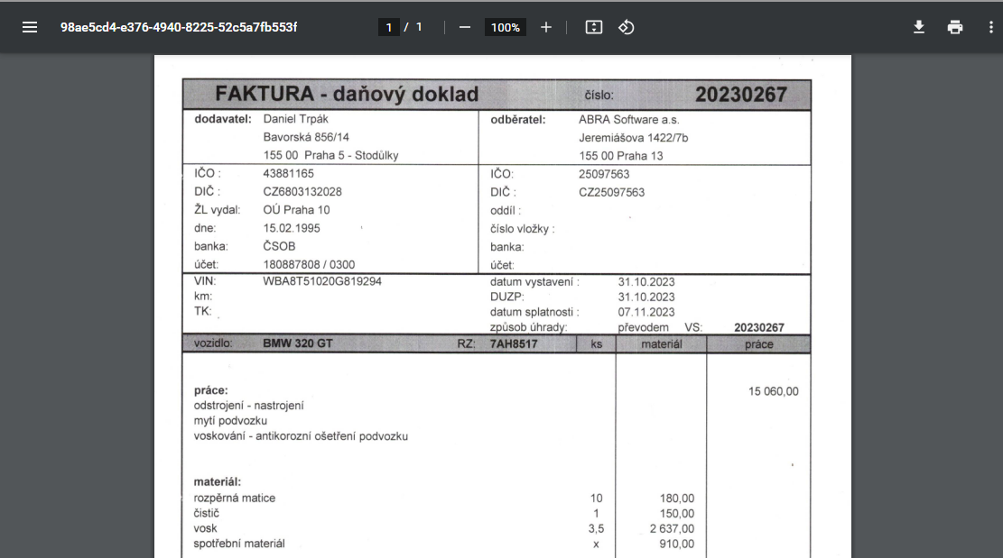Viewport: 1003px width, 558px height.
Task: Click supplier name Daniel Trpák
Action: point(294,119)
